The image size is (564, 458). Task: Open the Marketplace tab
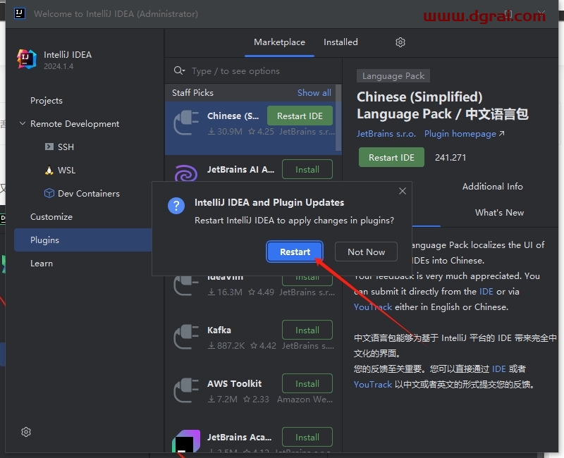click(x=279, y=42)
